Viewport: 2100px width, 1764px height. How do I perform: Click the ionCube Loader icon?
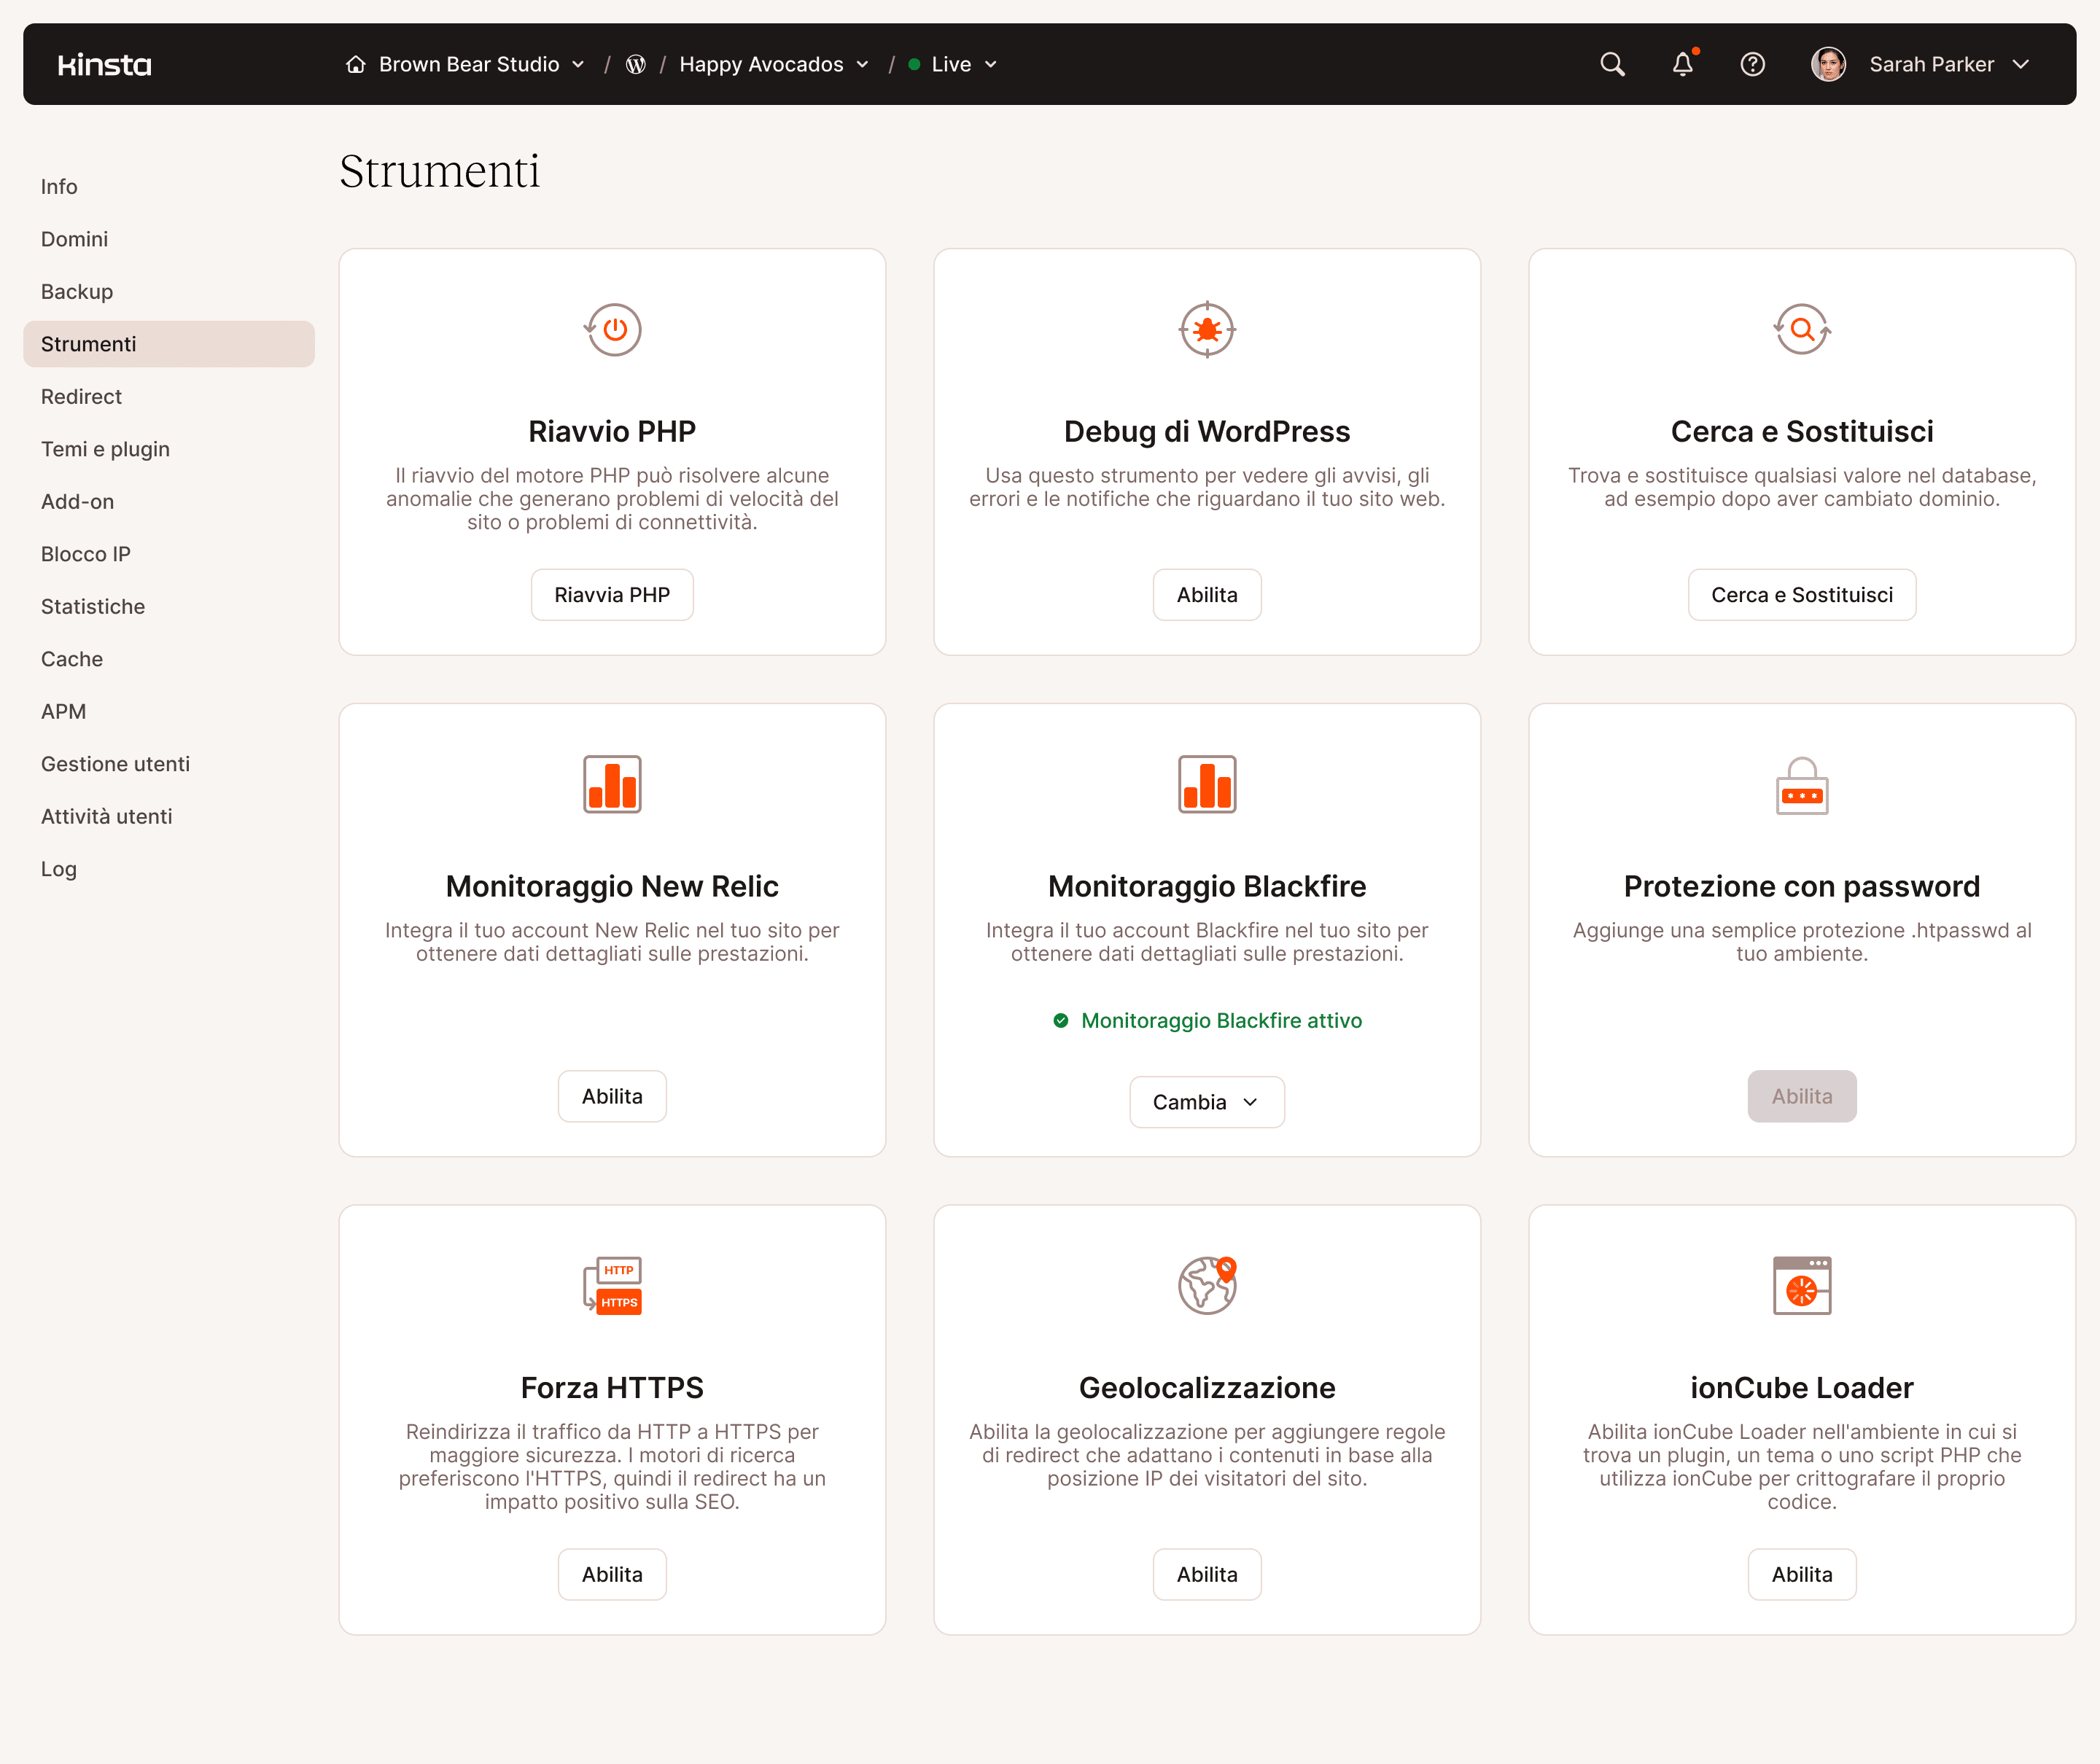pos(1801,1286)
